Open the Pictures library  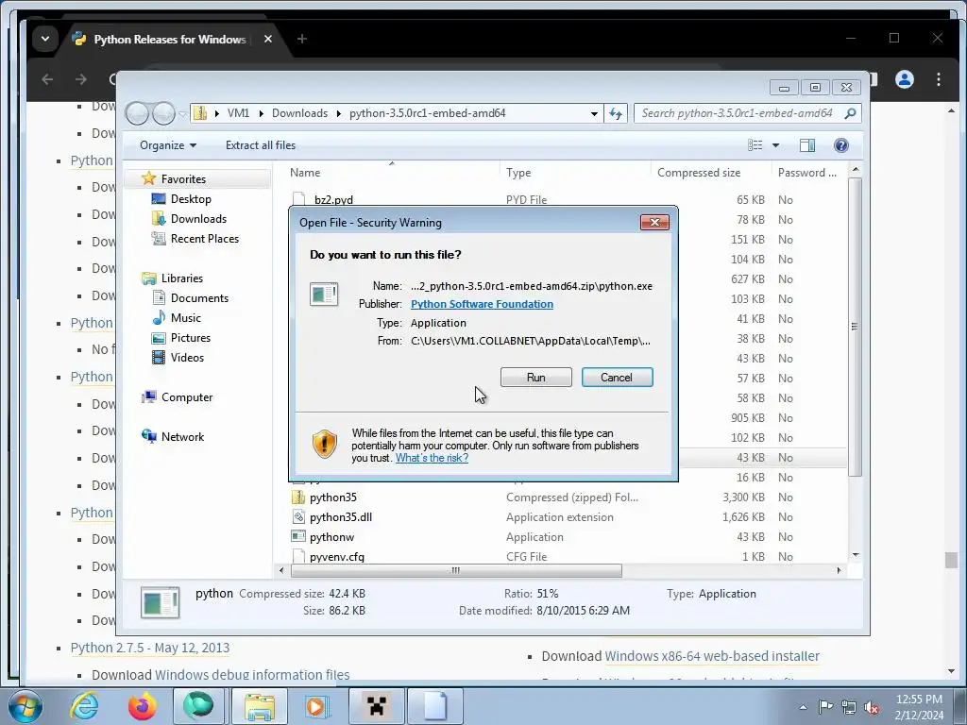pyautogui.click(x=190, y=338)
